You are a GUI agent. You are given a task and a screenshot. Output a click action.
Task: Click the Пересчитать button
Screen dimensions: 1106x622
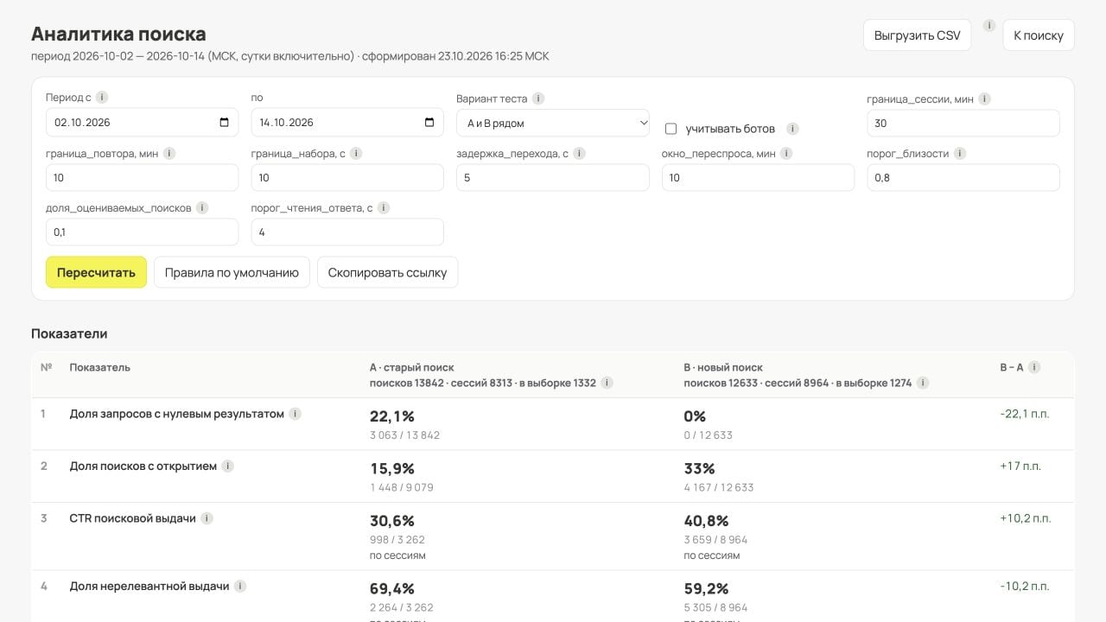(x=96, y=272)
